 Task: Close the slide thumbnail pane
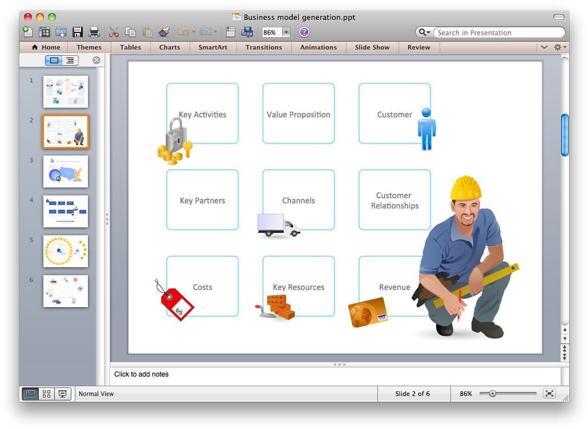[96, 60]
